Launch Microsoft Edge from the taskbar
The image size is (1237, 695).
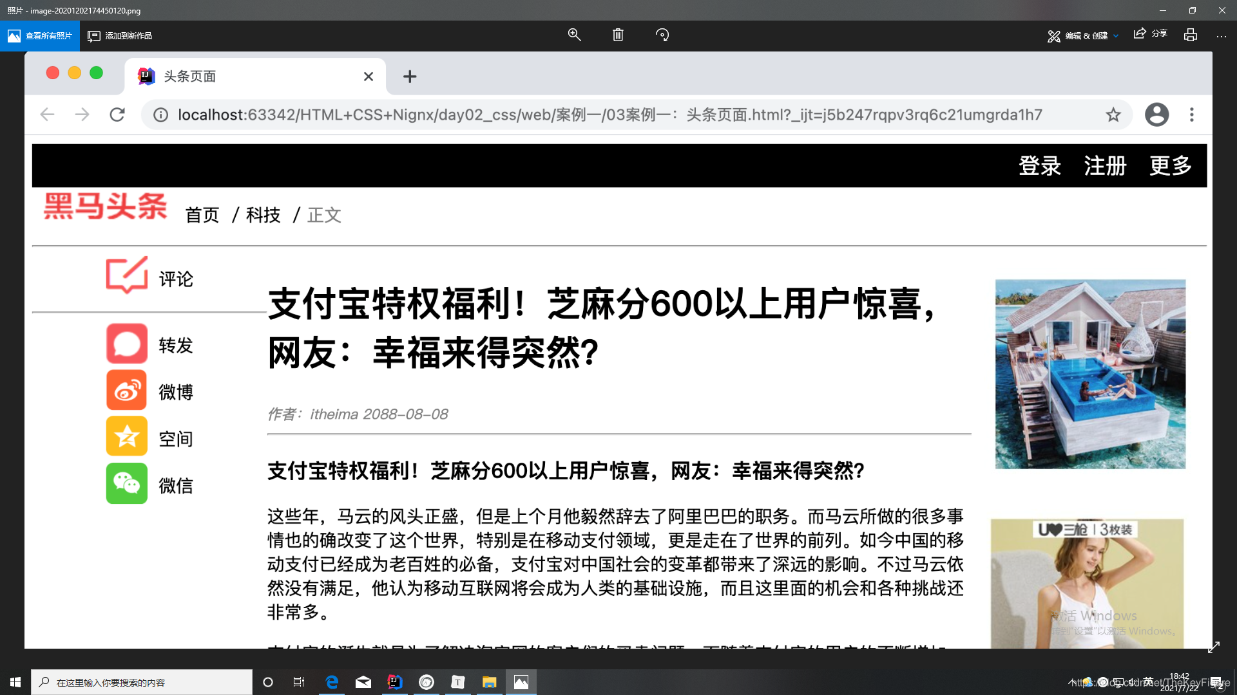point(332,682)
